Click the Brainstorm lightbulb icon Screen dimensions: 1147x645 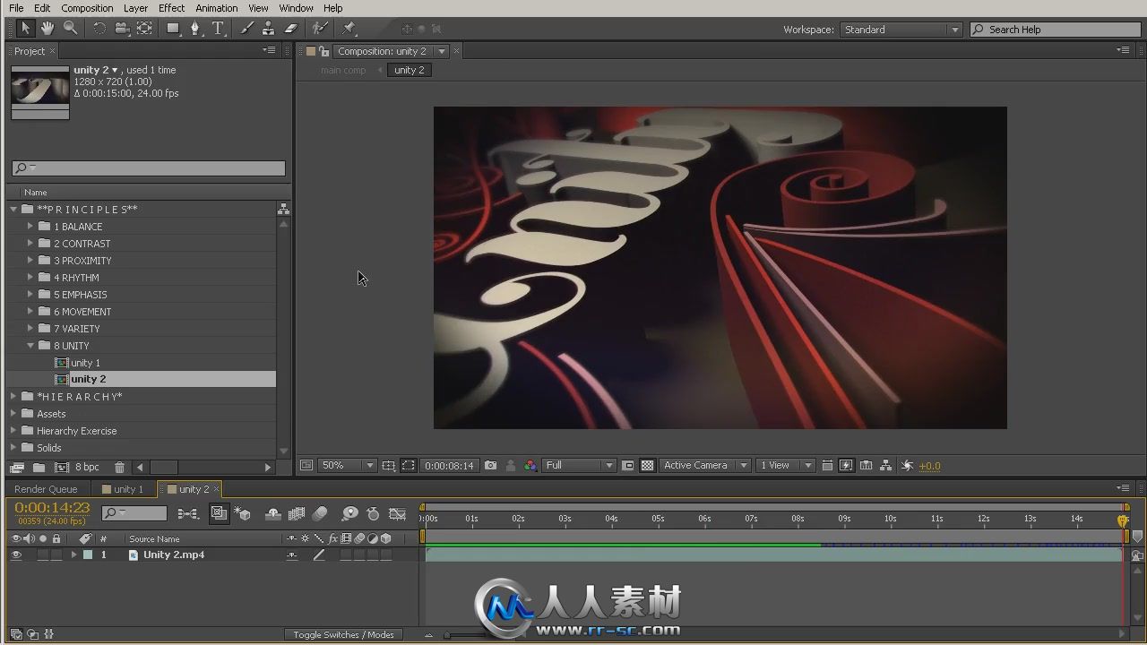tap(349, 513)
